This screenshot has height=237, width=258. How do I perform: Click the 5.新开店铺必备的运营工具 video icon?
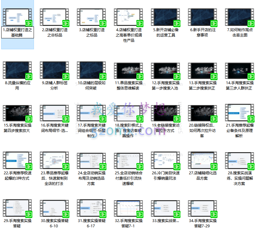tap(166, 17)
